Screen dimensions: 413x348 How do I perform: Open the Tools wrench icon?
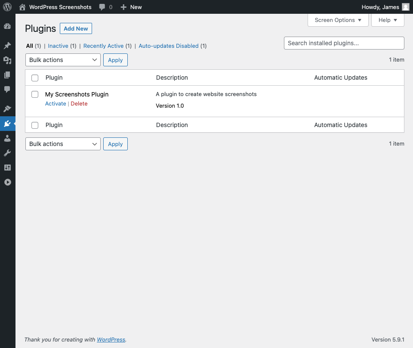click(7, 152)
